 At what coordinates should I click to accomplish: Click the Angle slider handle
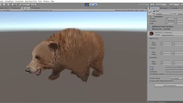(x=180, y=67)
